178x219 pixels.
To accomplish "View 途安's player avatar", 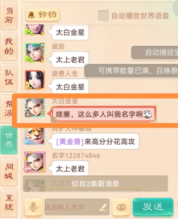I will pyautogui.click(x=35, y=53).
